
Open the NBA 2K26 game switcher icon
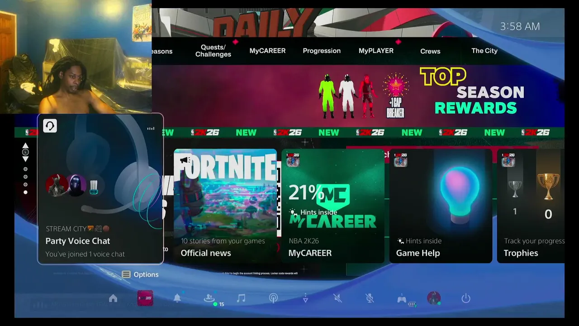(x=145, y=298)
